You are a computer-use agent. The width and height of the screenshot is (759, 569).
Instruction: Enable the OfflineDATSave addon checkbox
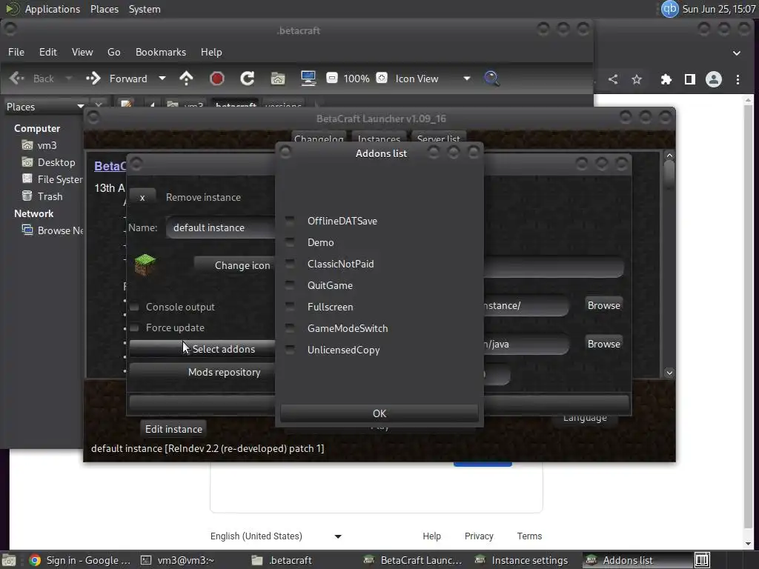point(290,221)
